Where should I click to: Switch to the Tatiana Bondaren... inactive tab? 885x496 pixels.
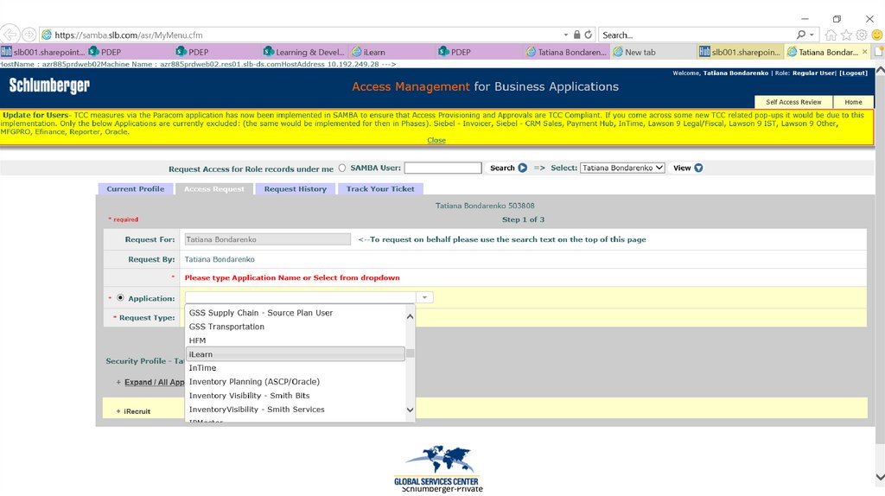pyautogui.click(x=566, y=51)
